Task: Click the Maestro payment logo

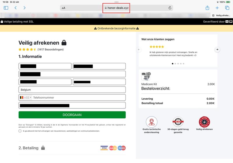Action: [x=122, y=148]
